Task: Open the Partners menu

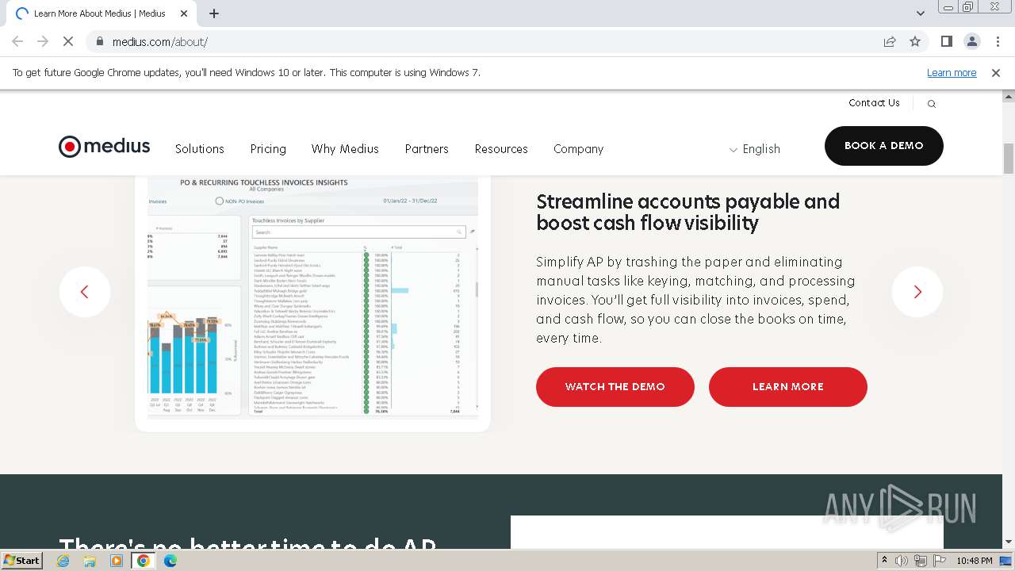Action: click(x=427, y=149)
